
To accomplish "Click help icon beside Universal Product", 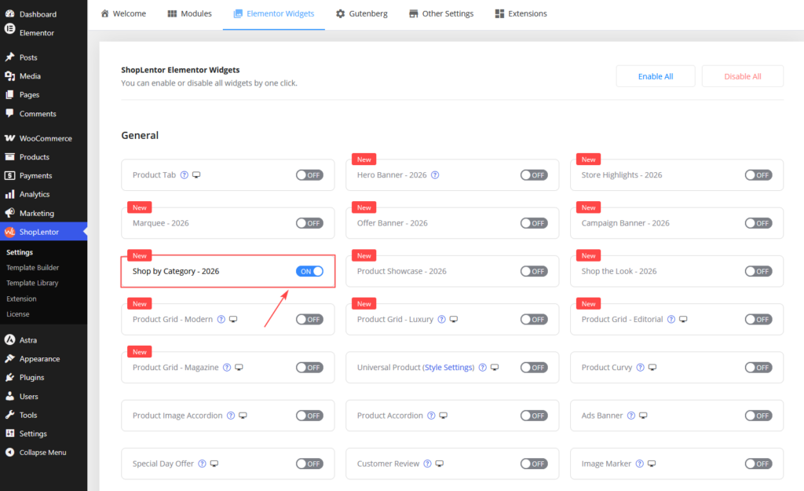I will point(483,368).
